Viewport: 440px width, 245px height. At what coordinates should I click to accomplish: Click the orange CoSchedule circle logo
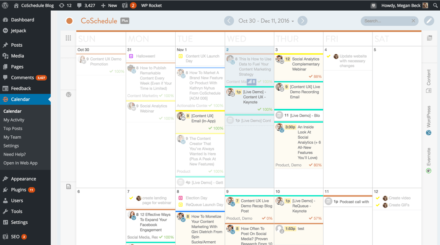(x=69, y=21)
